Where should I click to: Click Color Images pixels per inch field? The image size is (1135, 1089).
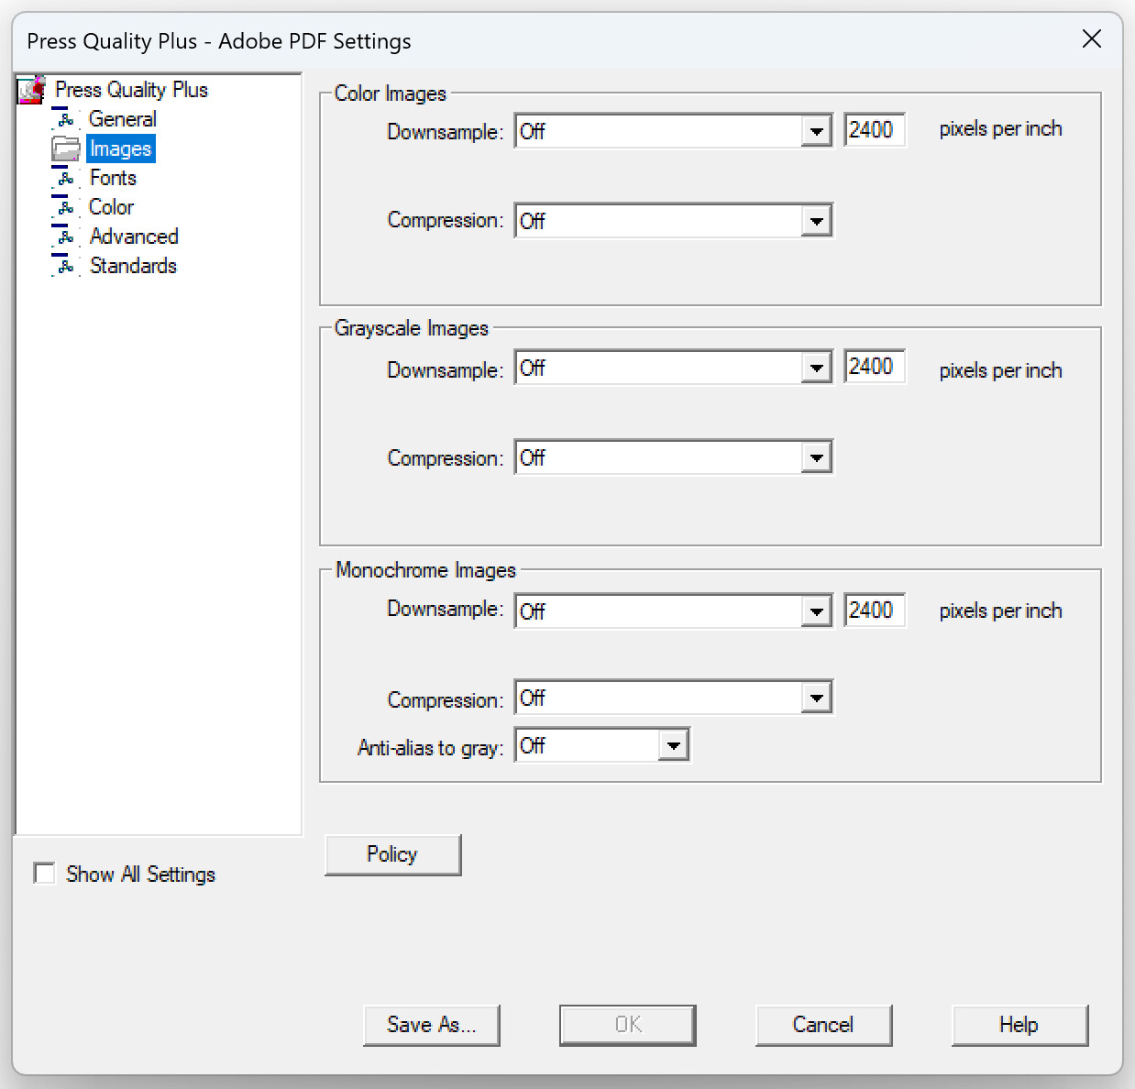tap(875, 129)
